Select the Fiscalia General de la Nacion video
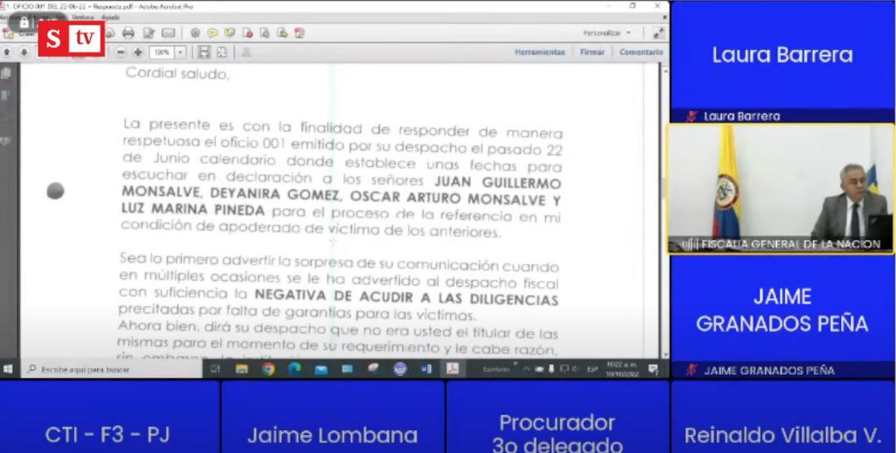896x453 pixels. (781, 189)
